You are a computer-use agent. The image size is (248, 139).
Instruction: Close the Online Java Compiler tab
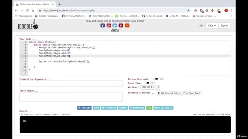point(53,4)
